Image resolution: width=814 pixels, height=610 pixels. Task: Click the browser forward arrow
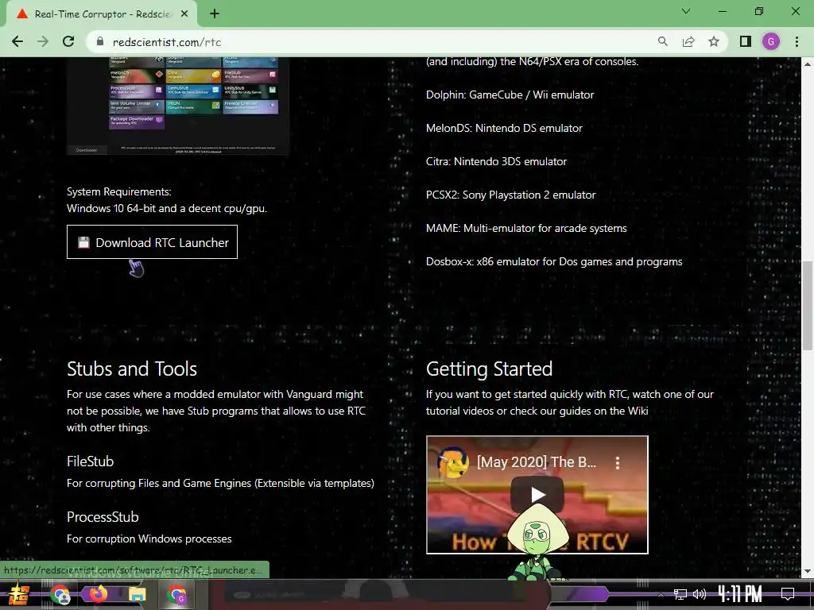point(43,41)
